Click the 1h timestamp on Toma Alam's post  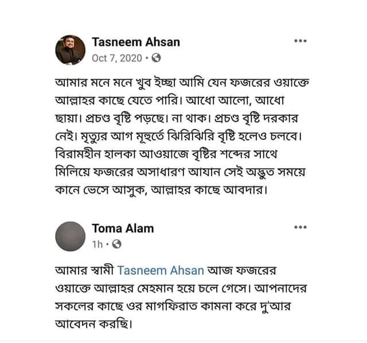click(97, 244)
